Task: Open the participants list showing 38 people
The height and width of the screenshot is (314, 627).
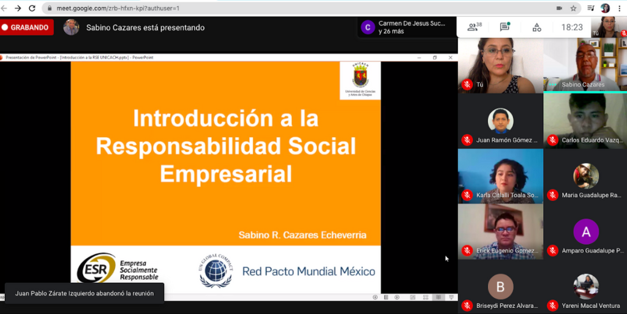Action: (475, 27)
